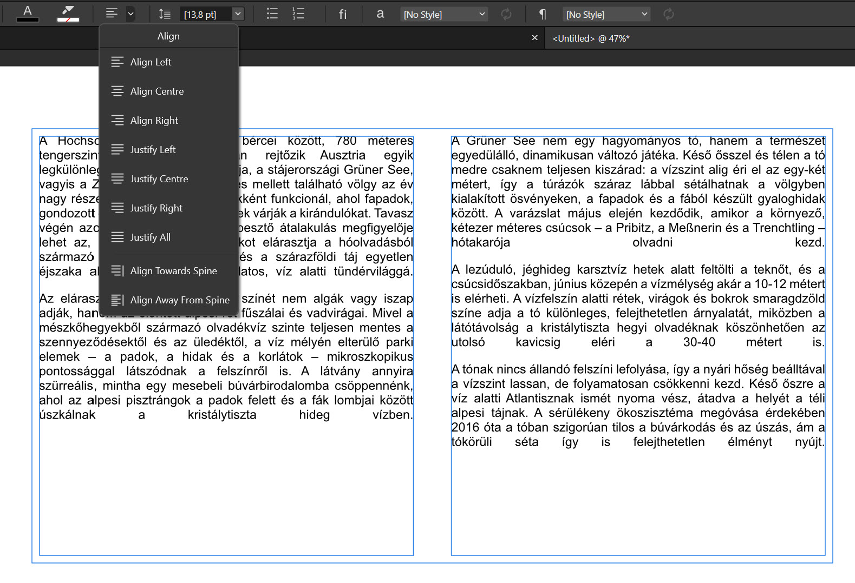Screen dimensions: 855x583
Task: Open the character style No Style dropdown
Action: pyautogui.click(x=444, y=15)
